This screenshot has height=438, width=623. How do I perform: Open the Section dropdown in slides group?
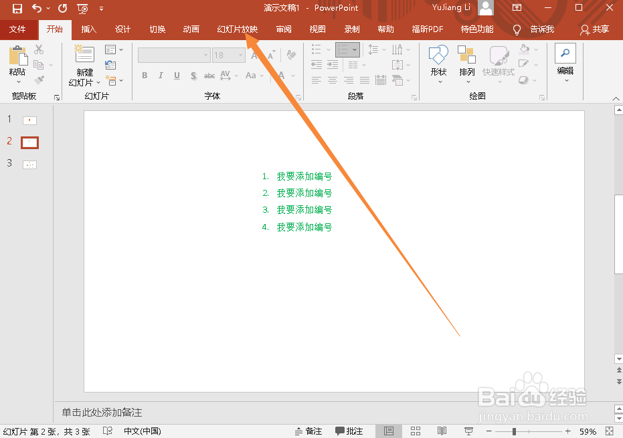point(114,80)
